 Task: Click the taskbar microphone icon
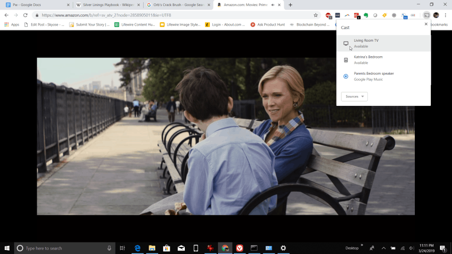point(109,248)
